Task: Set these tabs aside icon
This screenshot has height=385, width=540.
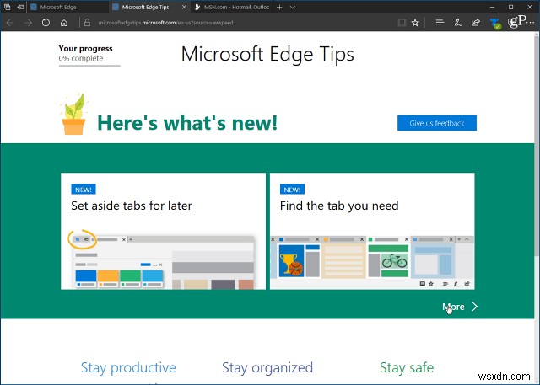Action: tap(20, 7)
